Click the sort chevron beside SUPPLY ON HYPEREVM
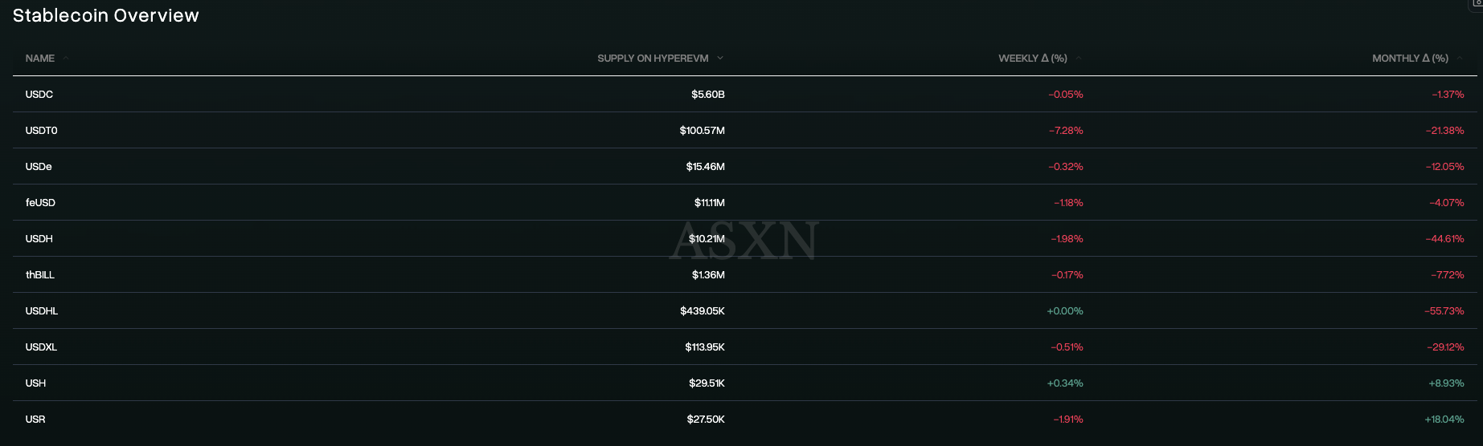The width and height of the screenshot is (1483, 446). pos(720,59)
